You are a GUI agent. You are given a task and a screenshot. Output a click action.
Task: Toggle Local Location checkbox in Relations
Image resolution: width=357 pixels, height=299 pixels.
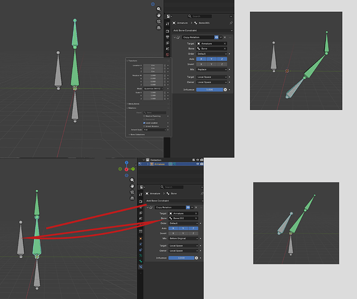point(144,123)
